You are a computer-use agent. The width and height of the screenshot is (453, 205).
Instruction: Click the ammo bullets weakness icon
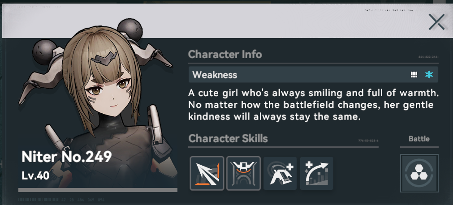tap(414, 75)
